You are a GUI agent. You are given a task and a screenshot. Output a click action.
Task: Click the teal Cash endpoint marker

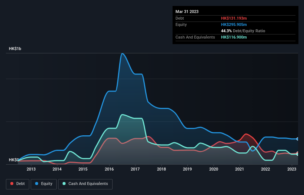pyautogui.click(x=298, y=154)
